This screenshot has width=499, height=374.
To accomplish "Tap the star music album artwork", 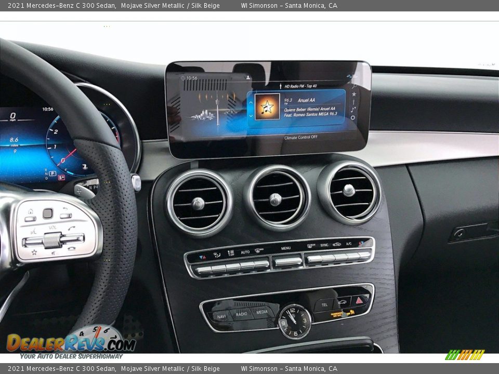I will point(267,107).
